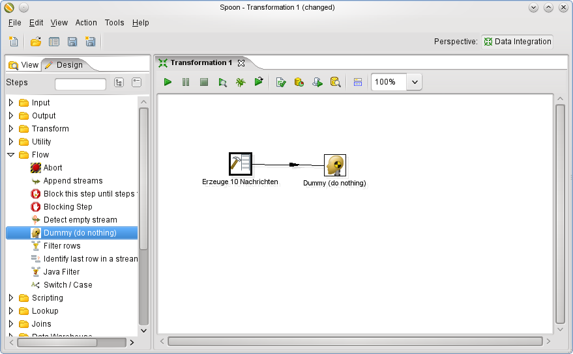Show the execution results pane icon
The image size is (573, 354).
coord(358,82)
